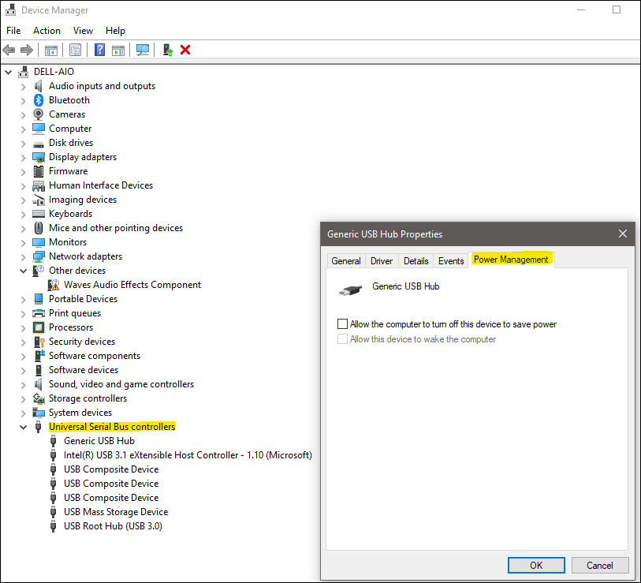Expand the System devices node
641x583 pixels.
pyautogui.click(x=24, y=413)
